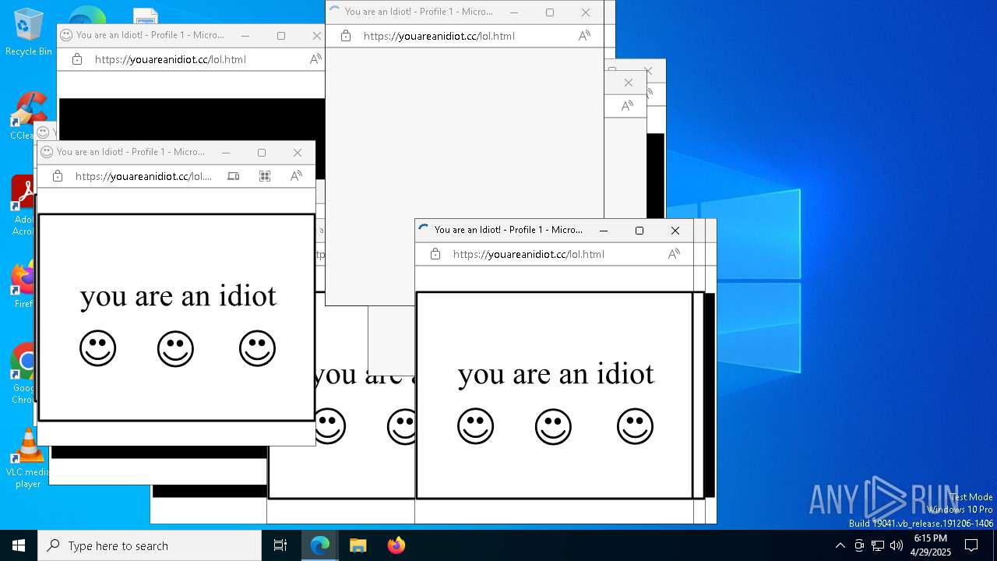
Task: Click middle smiley face in front-left window
Action: 175,348
